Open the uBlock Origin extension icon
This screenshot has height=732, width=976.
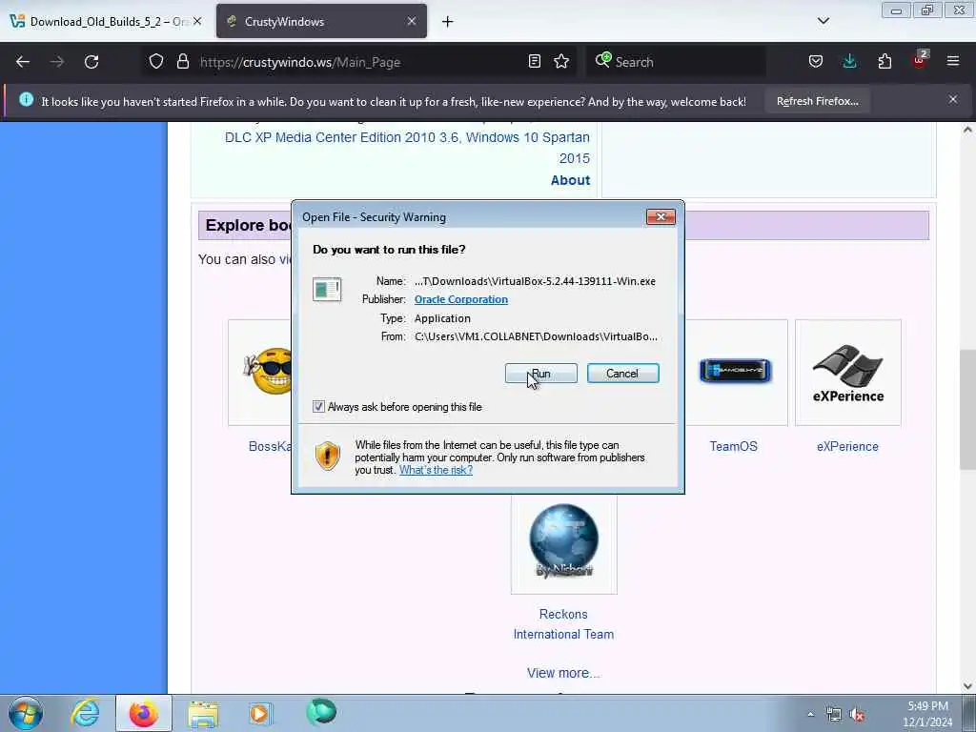(920, 60)
